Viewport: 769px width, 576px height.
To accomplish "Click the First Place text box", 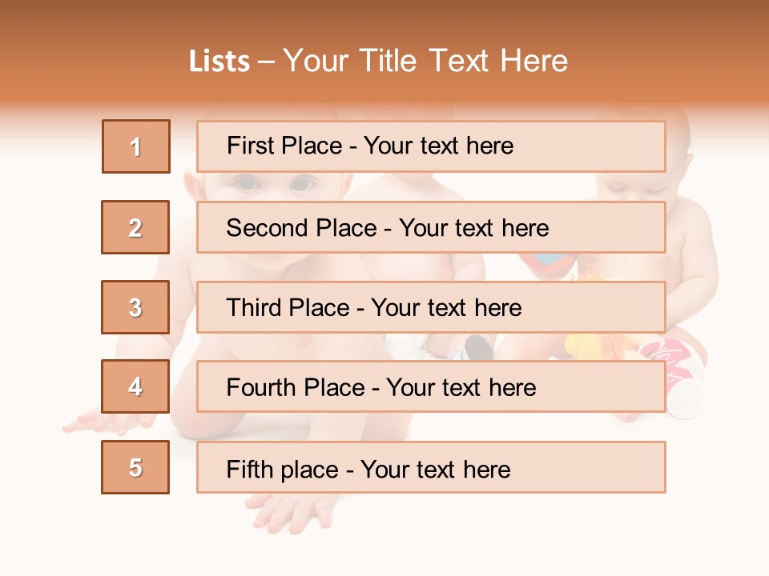I will pos(431,146).
